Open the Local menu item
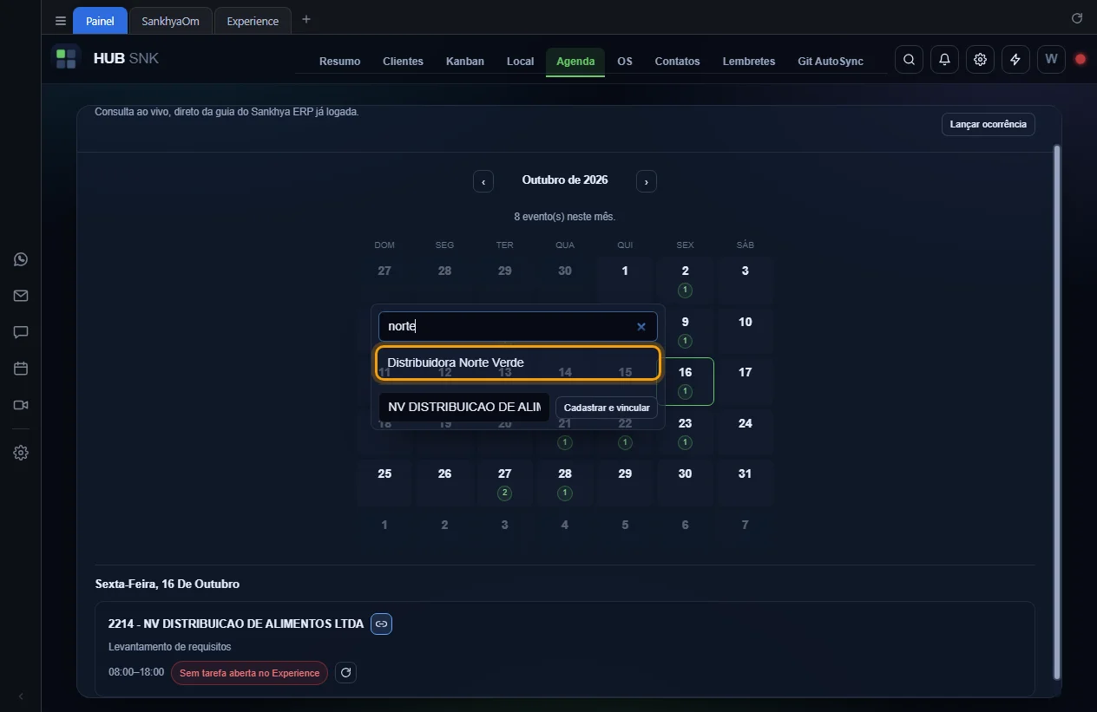This screenshot has width=1097, height=712. (x=520, y=62)
